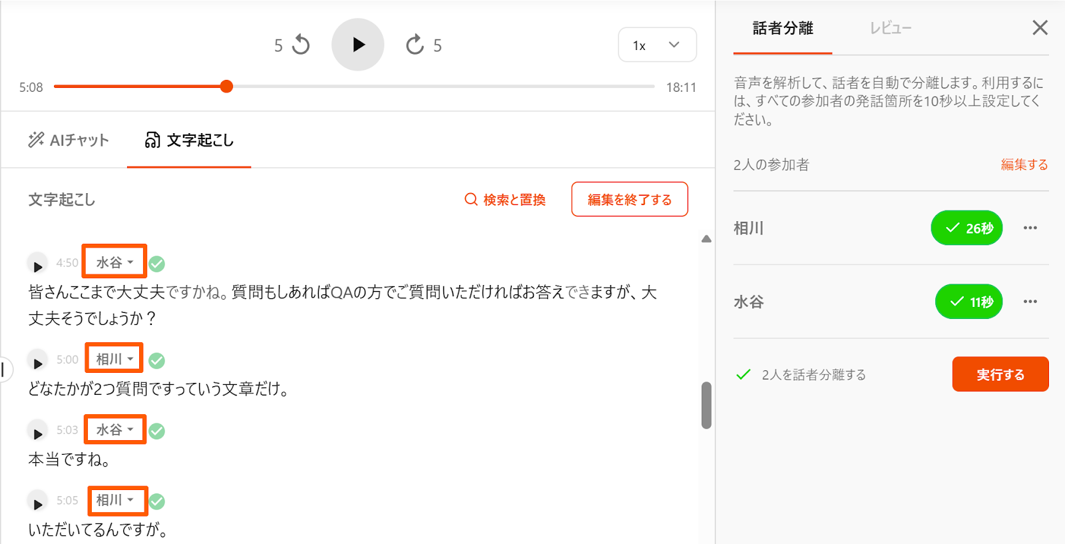The height and width of the screenshot is (544, 1065).
Task: Open more options for 相川
Action: [x=1030, y=228]
